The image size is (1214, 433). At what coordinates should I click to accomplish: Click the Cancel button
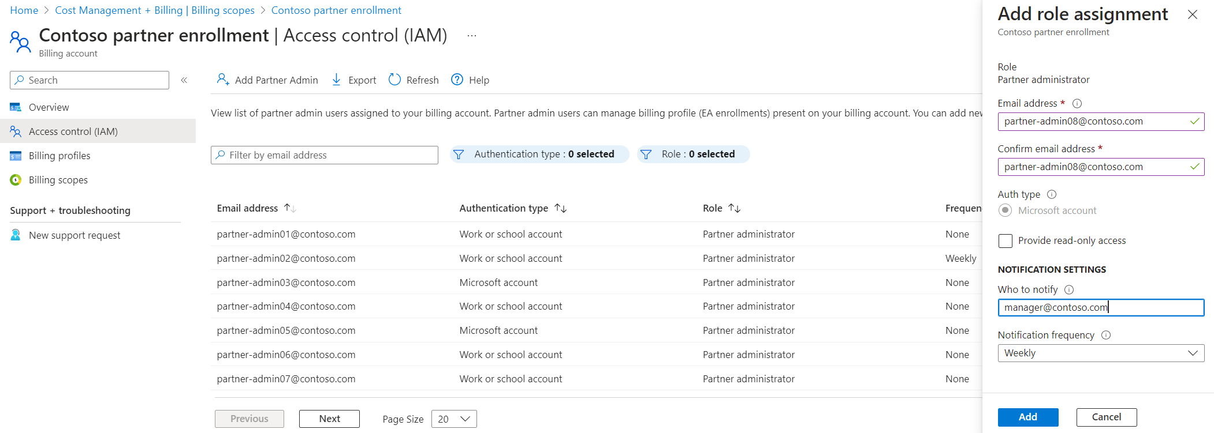1106,417
